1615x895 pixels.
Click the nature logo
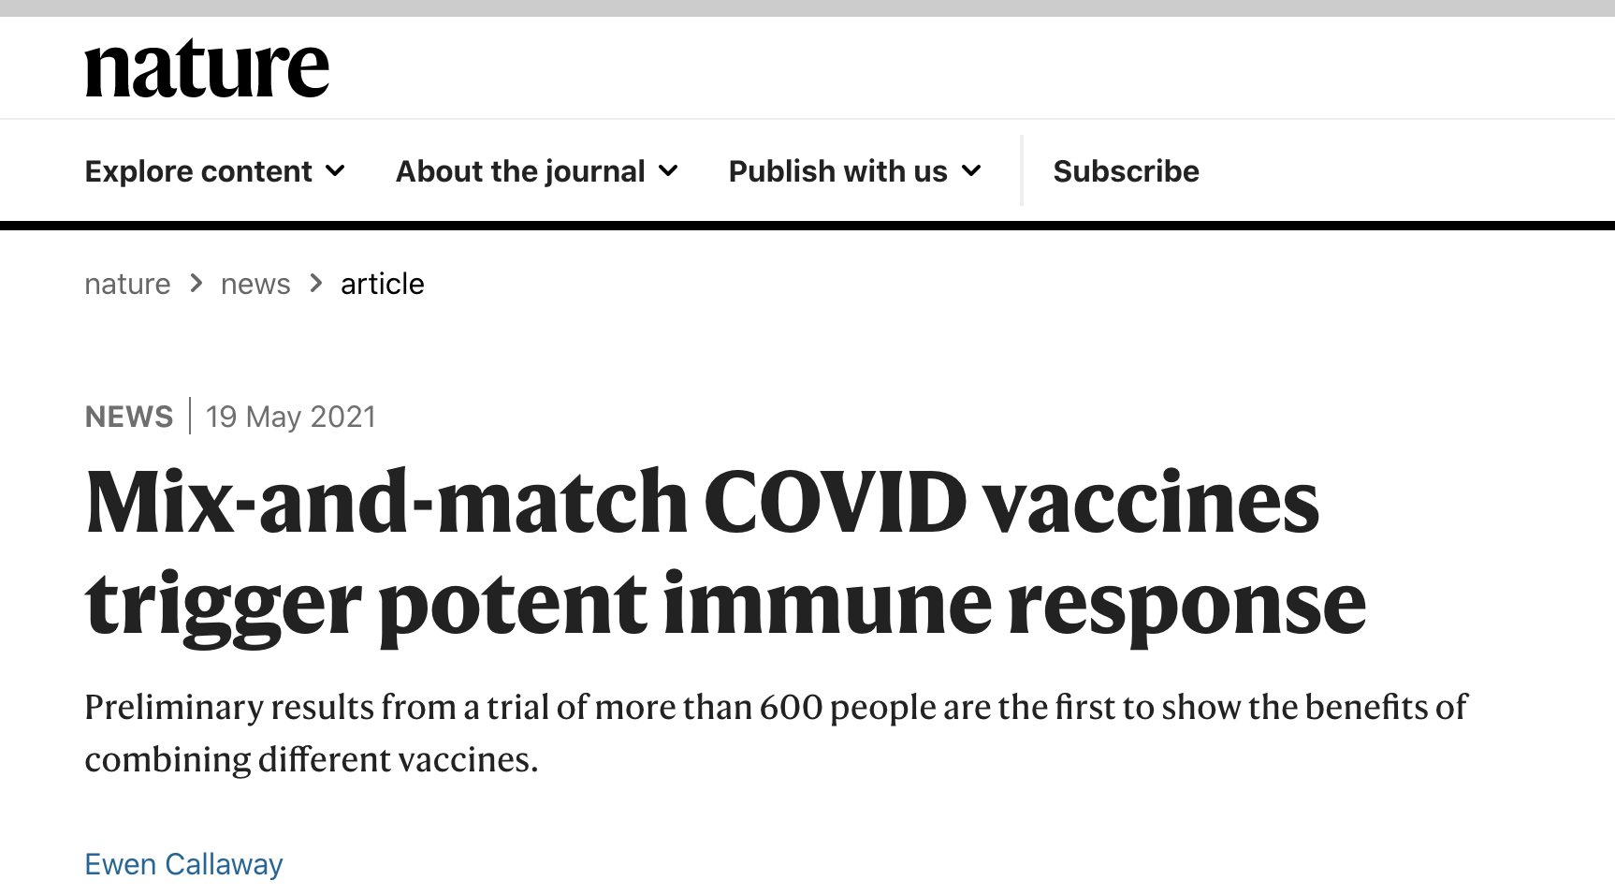coord(207,68)
